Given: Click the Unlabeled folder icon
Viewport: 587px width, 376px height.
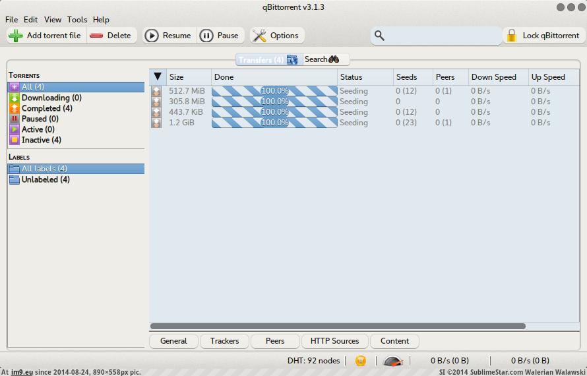Looking at the screenshot, I should coord(15,179).
